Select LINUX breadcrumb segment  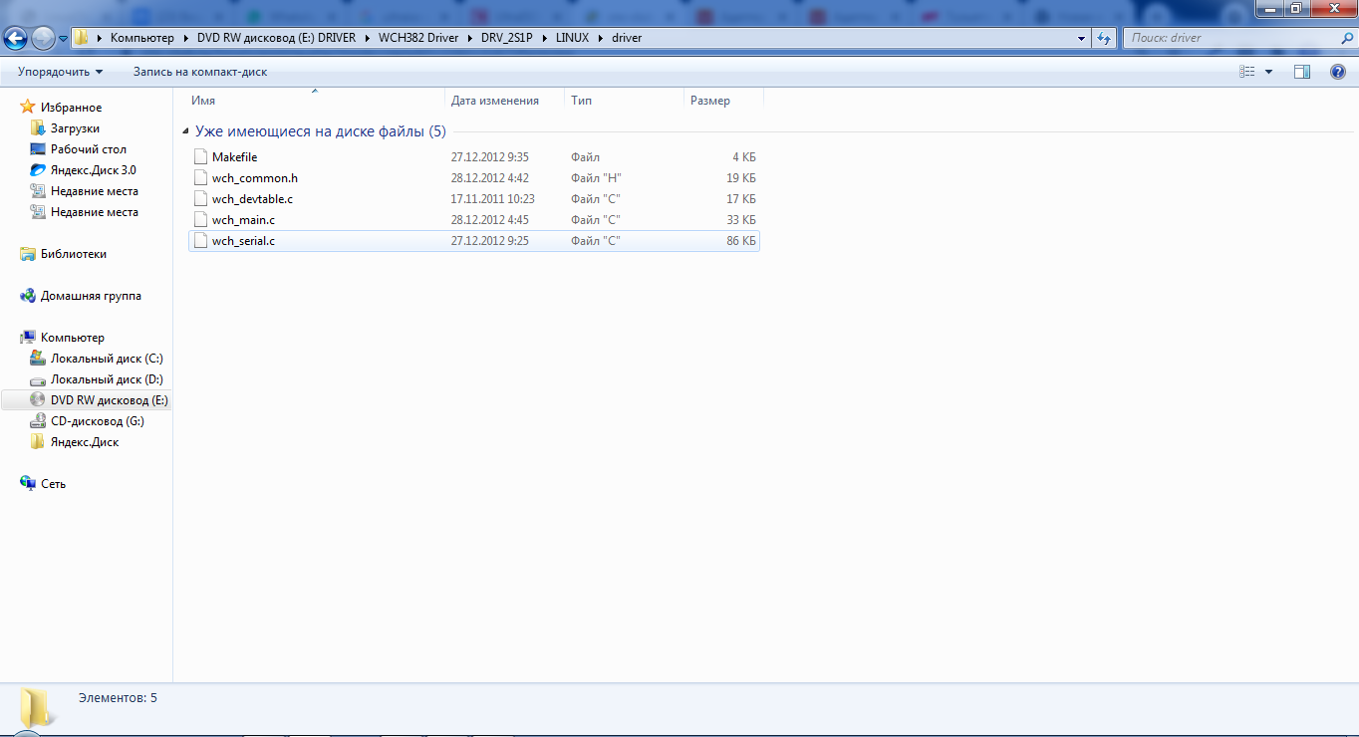pos(572,38)
